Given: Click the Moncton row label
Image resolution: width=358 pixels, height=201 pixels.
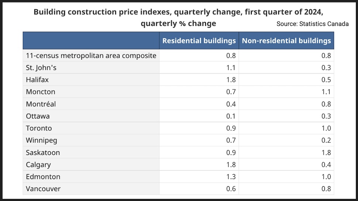Looking at the screenshot, I should coord(41,92).
